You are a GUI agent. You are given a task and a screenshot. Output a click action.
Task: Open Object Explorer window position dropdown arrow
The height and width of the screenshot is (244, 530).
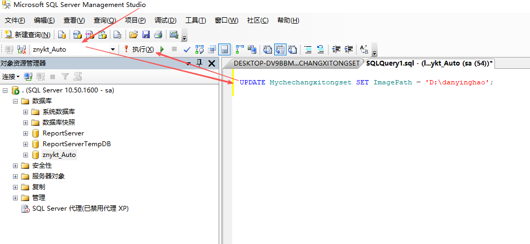tap(189, 63)
